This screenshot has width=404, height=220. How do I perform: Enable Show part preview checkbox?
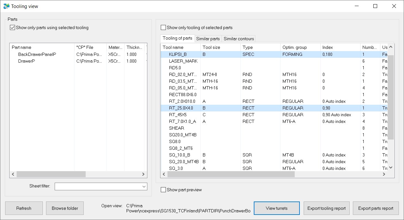(164, 190)
